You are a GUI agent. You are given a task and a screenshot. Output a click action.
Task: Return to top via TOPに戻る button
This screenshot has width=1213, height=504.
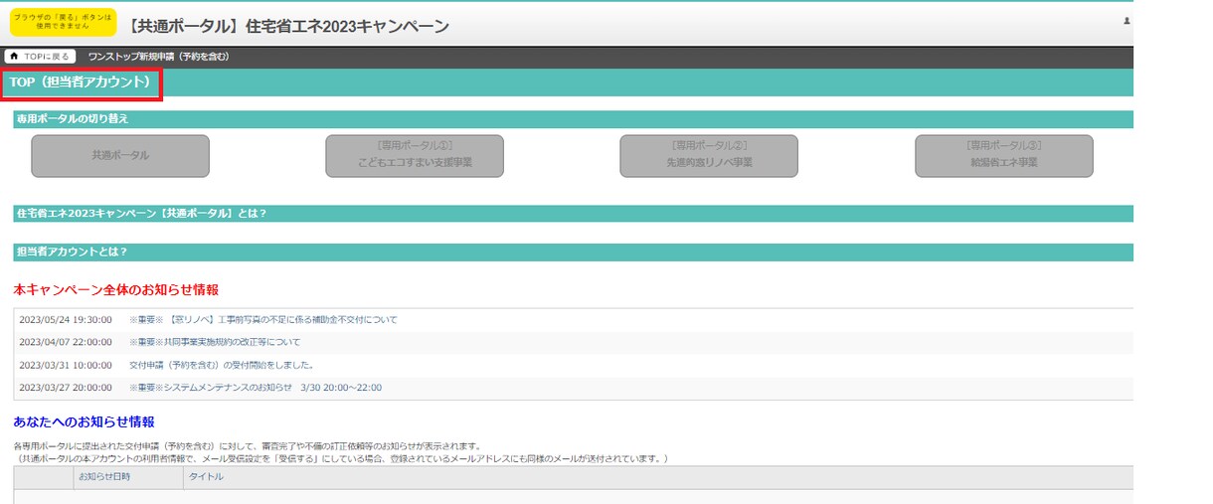[41, 57]
